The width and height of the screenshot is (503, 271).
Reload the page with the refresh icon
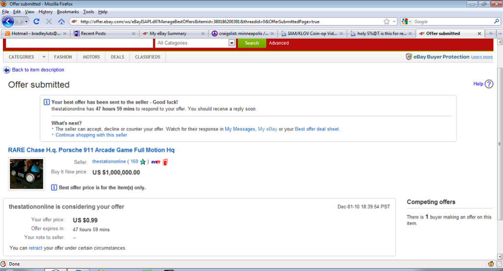(36, 22)
